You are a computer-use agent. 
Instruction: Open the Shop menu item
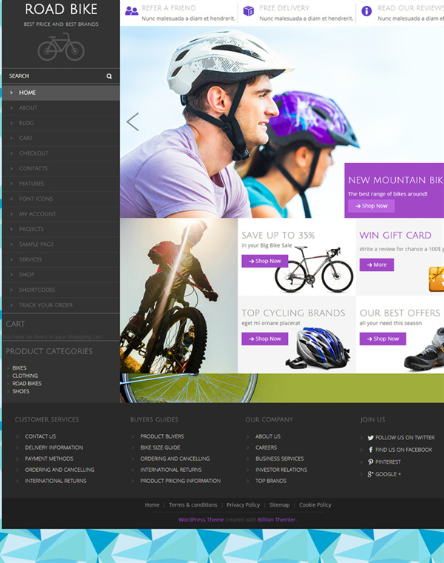27,275
